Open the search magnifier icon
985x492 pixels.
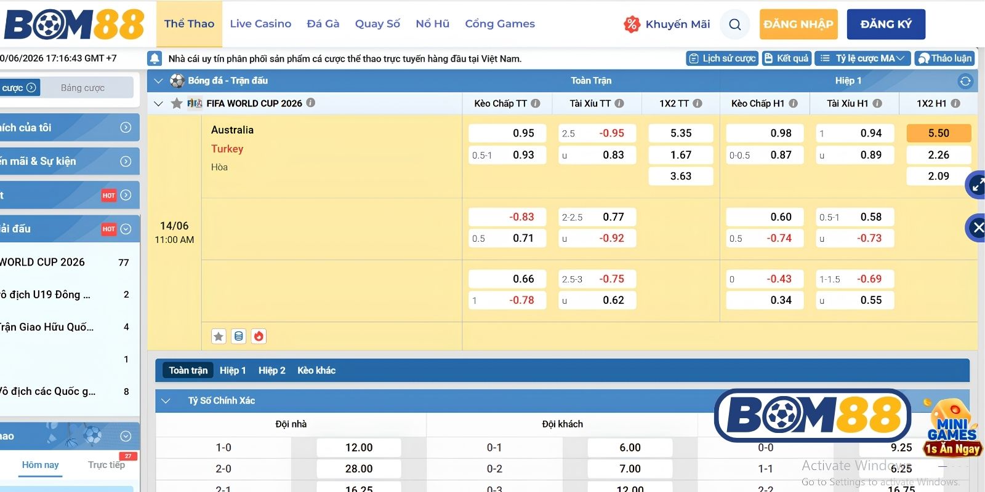click(x=734, y=25)
